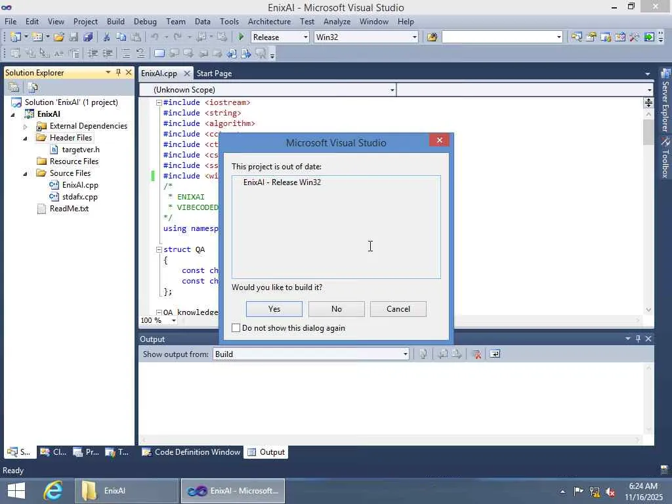This screenshot has height=504, width=672.
Task: Pin the Output panel
Action: click(x=638, y=339)
